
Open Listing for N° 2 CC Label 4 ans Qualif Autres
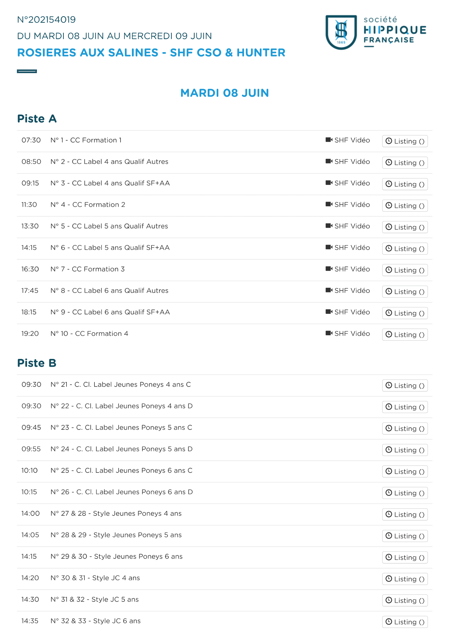pyautogui.click(x=405, y=163)
